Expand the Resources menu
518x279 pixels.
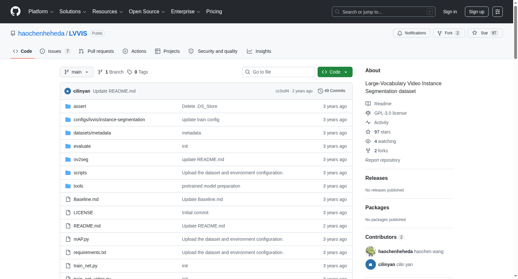(107, 12)
